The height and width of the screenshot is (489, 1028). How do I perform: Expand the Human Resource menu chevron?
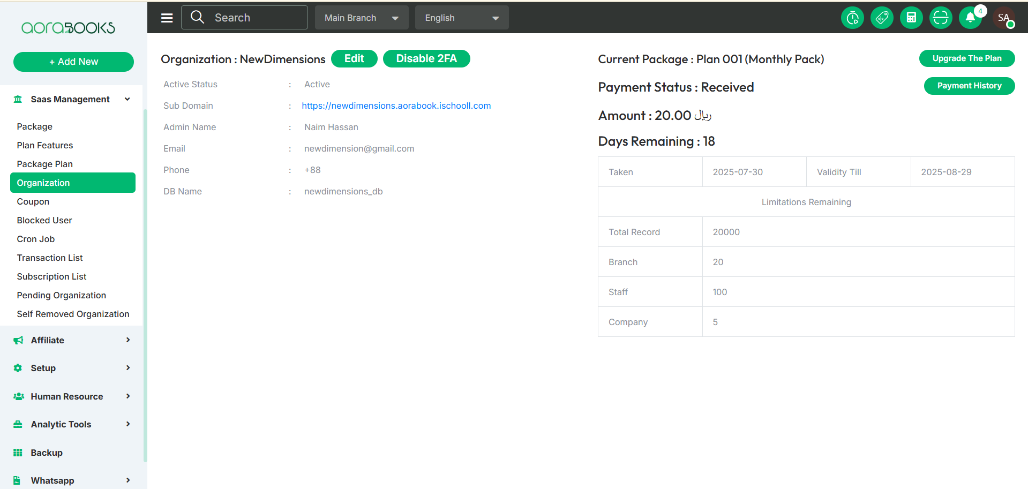tap(128, 396)
